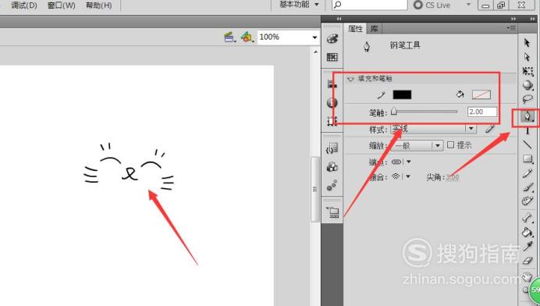Viewport: 540px width, 306px height.
Task: Click the 尖角 miter value 3.00
Action: coord(452,177)
